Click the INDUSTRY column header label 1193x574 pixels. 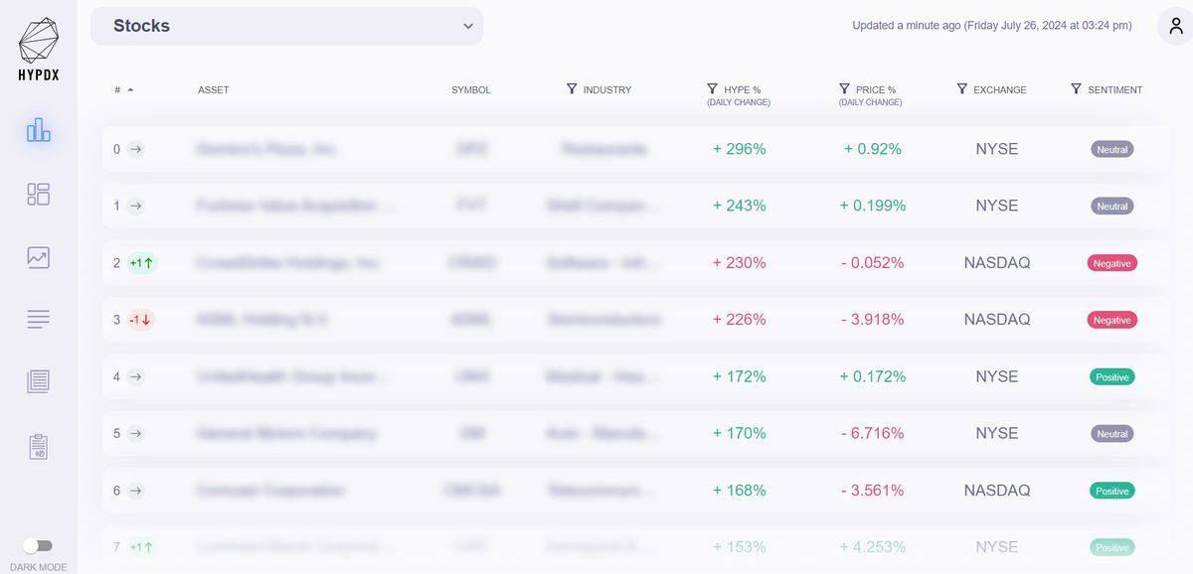coord(607,90)
